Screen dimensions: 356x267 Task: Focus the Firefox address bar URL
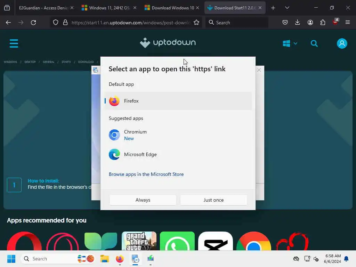[x=131, y=23]
